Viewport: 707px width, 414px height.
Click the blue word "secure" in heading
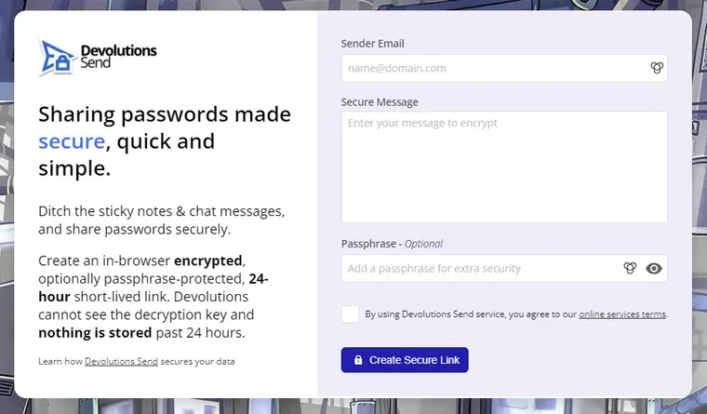[x=72, y=141]
